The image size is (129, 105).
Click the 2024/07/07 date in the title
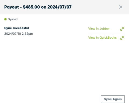click(59, 7)
